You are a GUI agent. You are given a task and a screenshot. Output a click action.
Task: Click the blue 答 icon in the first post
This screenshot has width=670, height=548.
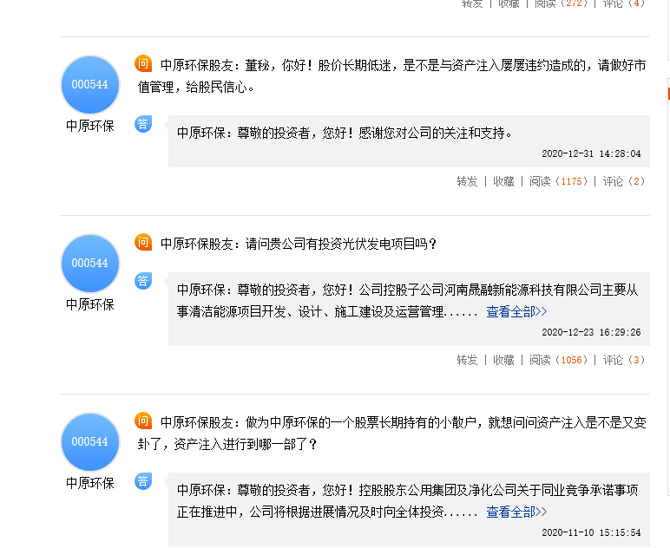click(x=143, y=124)
